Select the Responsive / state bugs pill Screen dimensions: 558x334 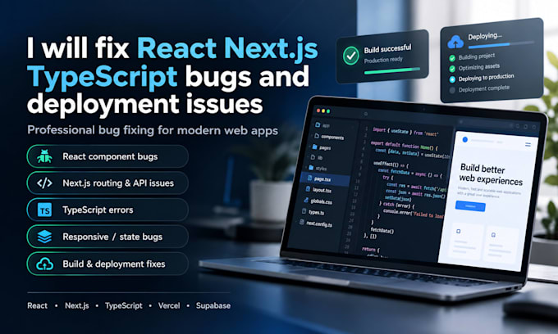tap(107, 237)
